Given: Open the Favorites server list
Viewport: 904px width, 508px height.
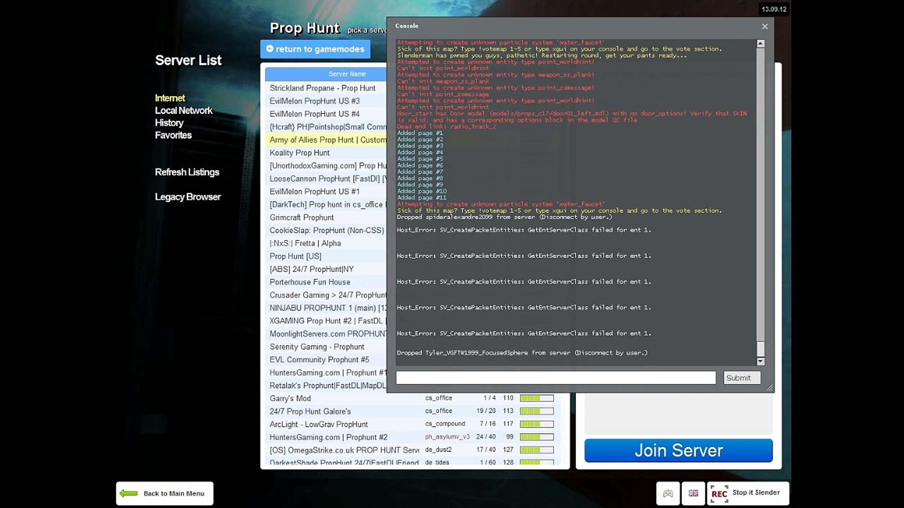Looking at the screenshot, I should click(x=173, y=135).
